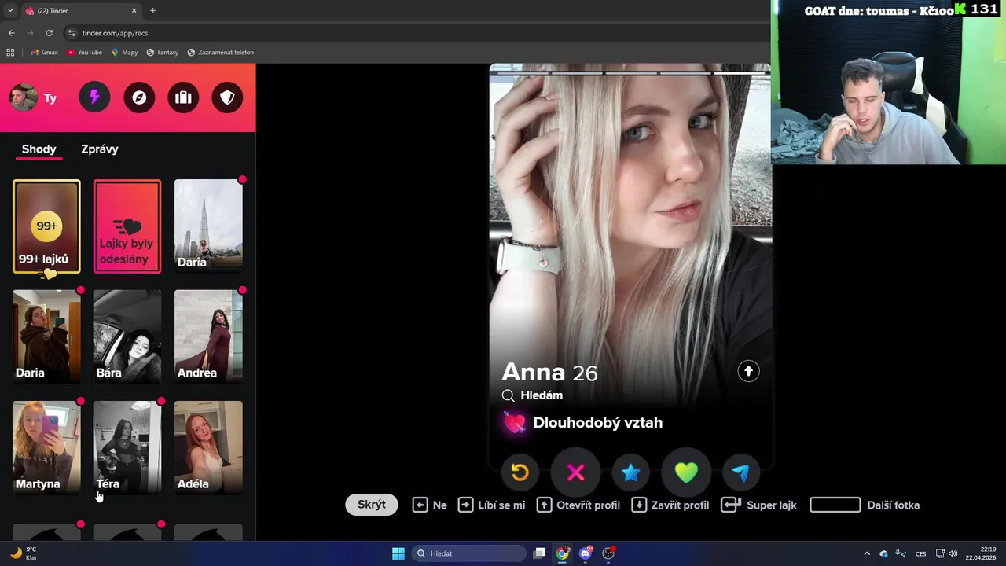The width and height of the screenshot is (1006, 566).
Task: Open the work mode briefcase icon
Action: pos(183,97)
